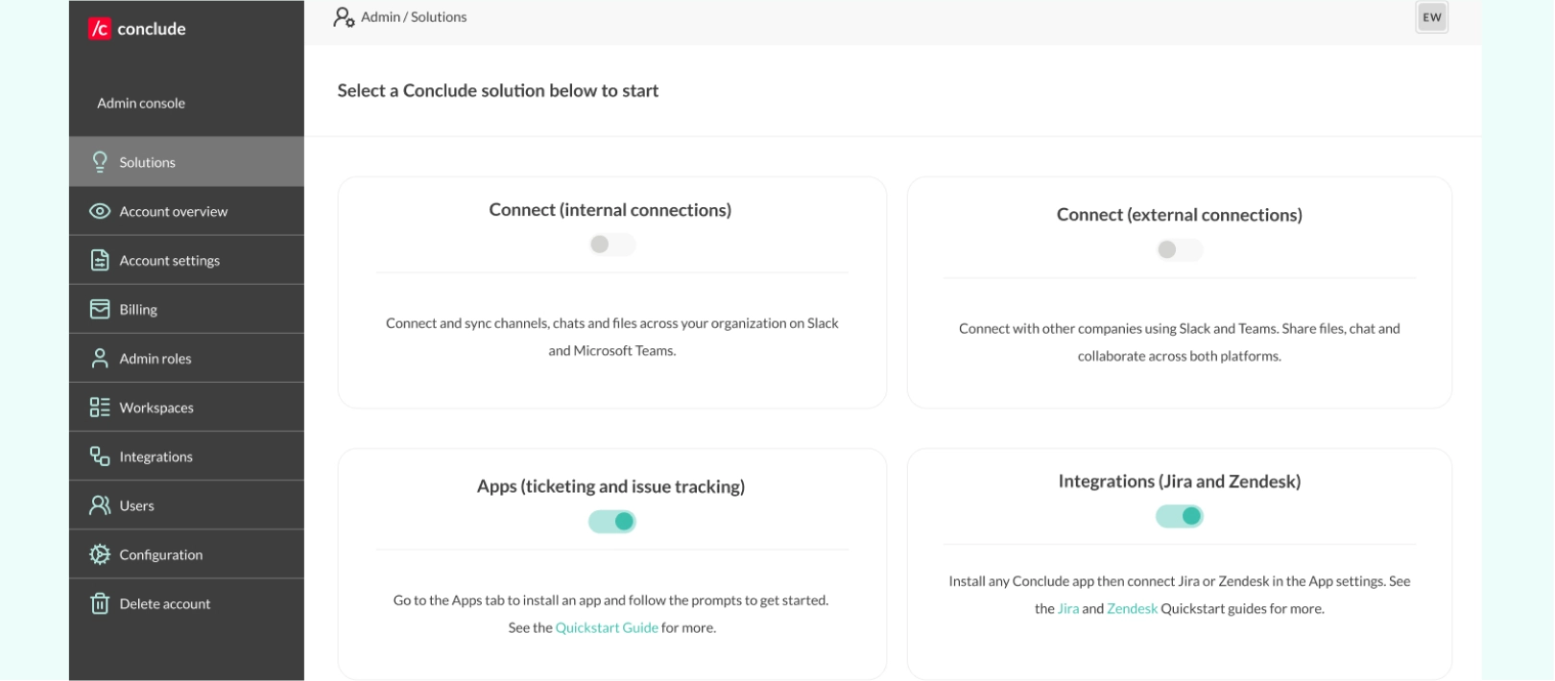The width and height of the screenshot is (1555, 681).
Task: Click the Delete account trash icon
Action: pos(99,603)
